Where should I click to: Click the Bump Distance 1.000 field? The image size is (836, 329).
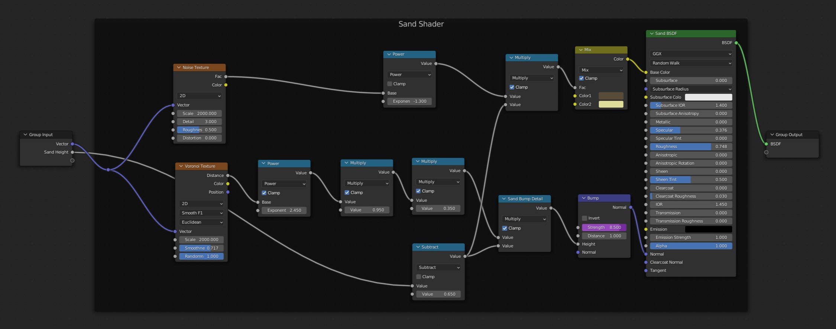coord(604,236)
